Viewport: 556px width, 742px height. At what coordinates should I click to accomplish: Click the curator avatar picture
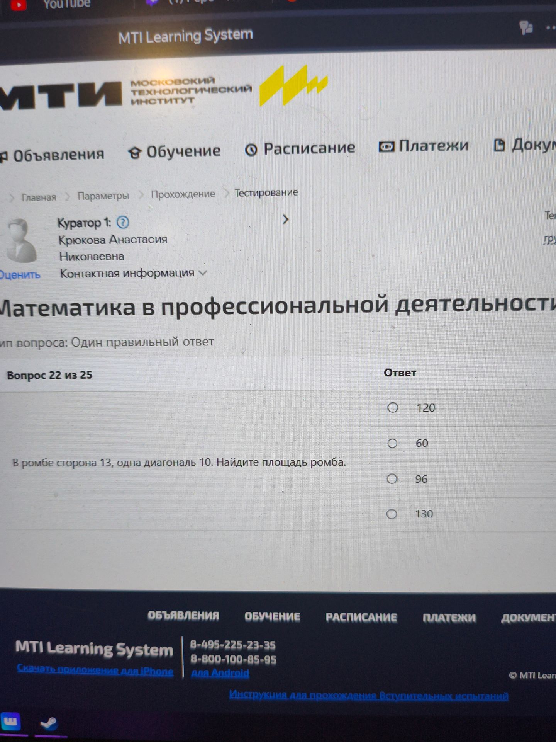21,240
